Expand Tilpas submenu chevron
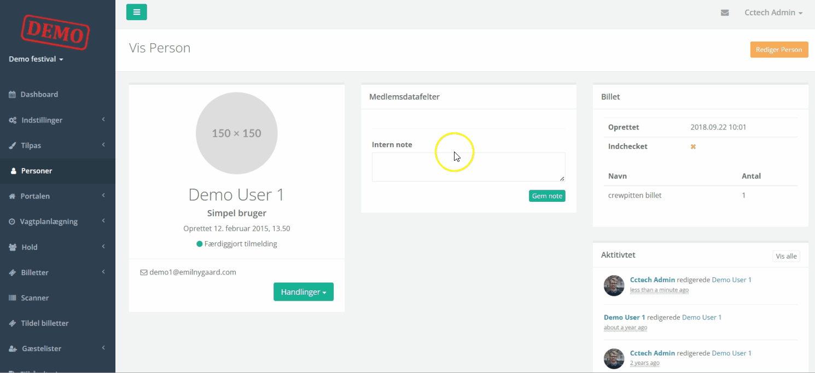The height and width of the screenshot is (373, 815). (x=103, y=145)
